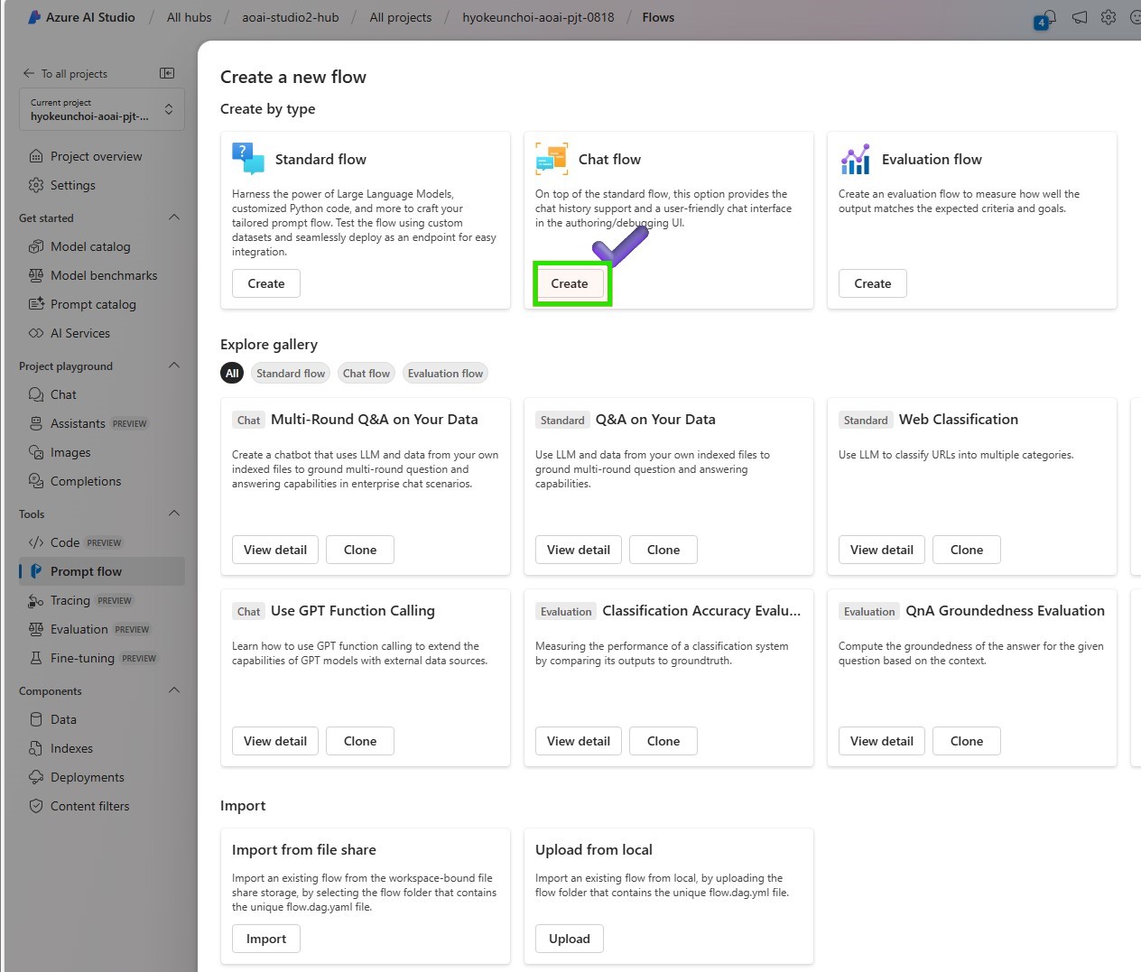Filter gallery by Standard flow
Viewport: 1141px width, 972px height.
(x=291, y=374)
